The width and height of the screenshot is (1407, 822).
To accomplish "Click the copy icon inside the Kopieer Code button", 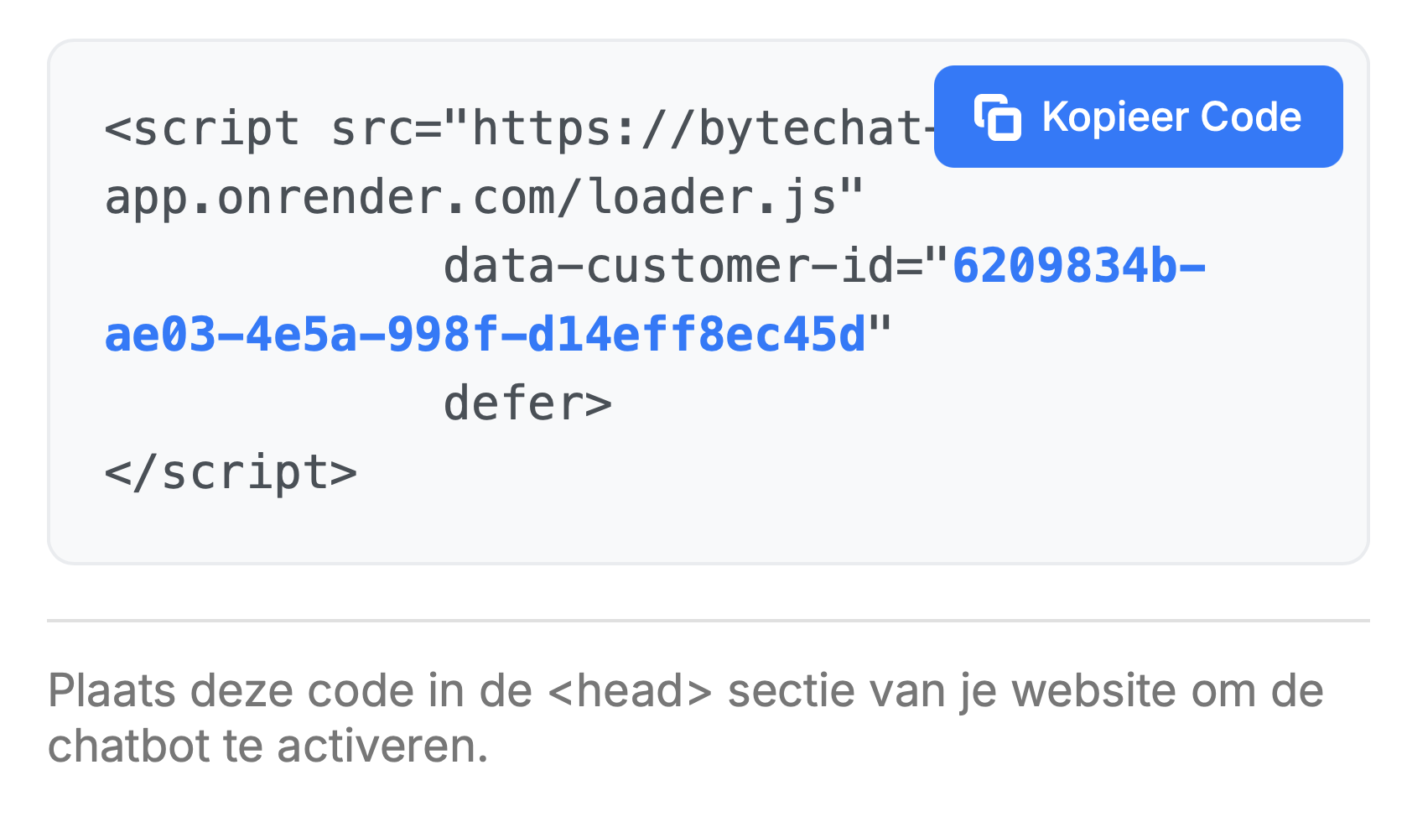I will click(999, 117).
